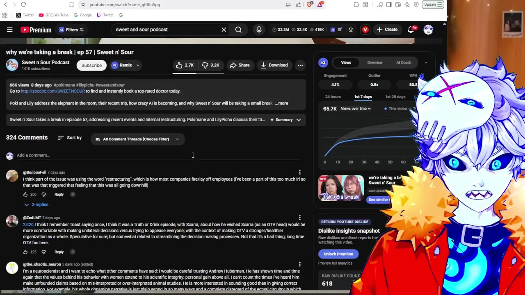Screen dimensions: 525x295
Task: Open the Twitch bookmark
Action: pyautogui.click(x=105, y=15)
